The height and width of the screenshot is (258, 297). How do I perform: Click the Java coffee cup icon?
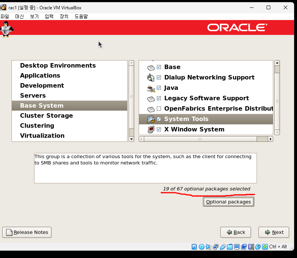[x=151, y=88]
